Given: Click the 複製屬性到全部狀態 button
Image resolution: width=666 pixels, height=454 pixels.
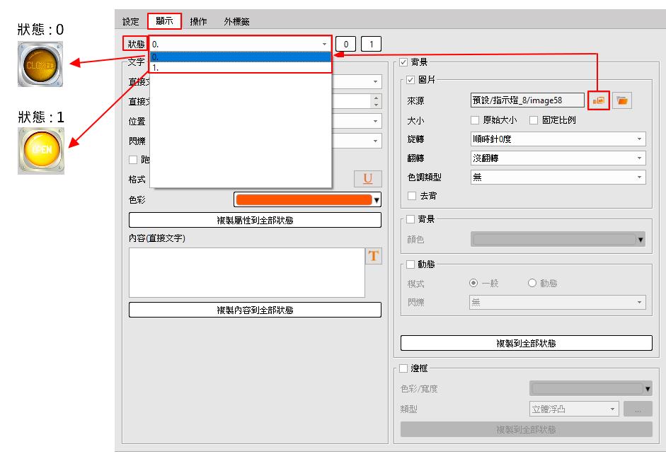Looking at the screenshot, I should click(255, 220).
